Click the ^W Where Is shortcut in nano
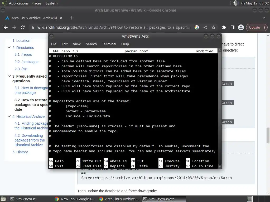The height and width of the screenshot is (202, 270). [115, 161]
